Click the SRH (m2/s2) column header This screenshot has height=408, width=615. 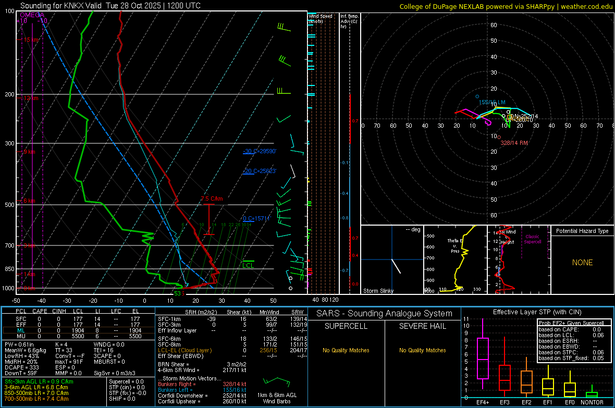pos(201,312)
